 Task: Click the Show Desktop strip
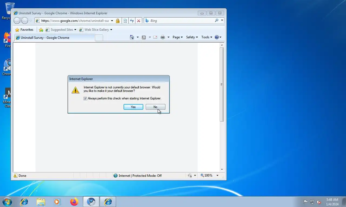(344, 202)
